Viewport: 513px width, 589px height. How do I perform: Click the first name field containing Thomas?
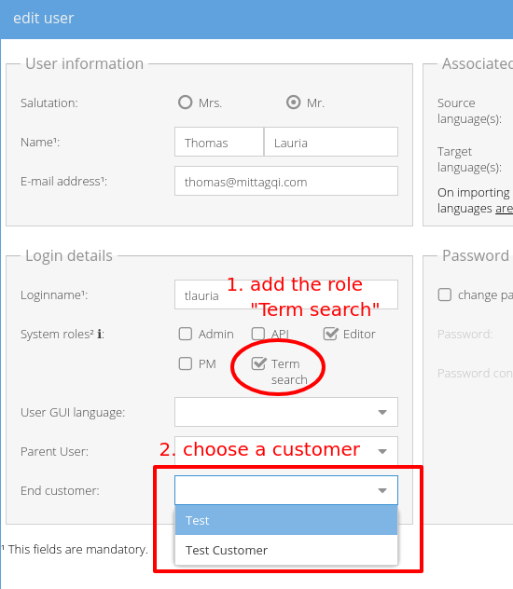click(219, 142)
